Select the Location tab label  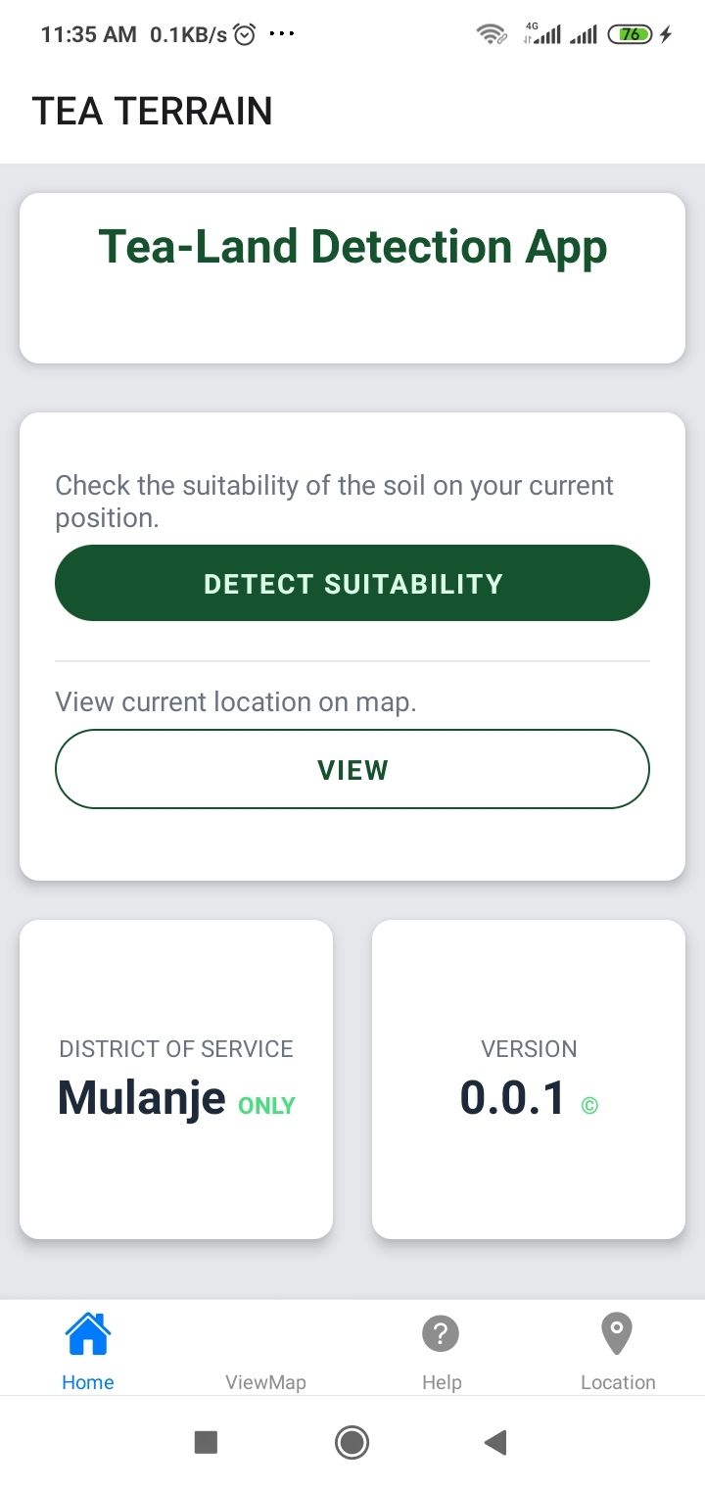(x=618, y=1382)
